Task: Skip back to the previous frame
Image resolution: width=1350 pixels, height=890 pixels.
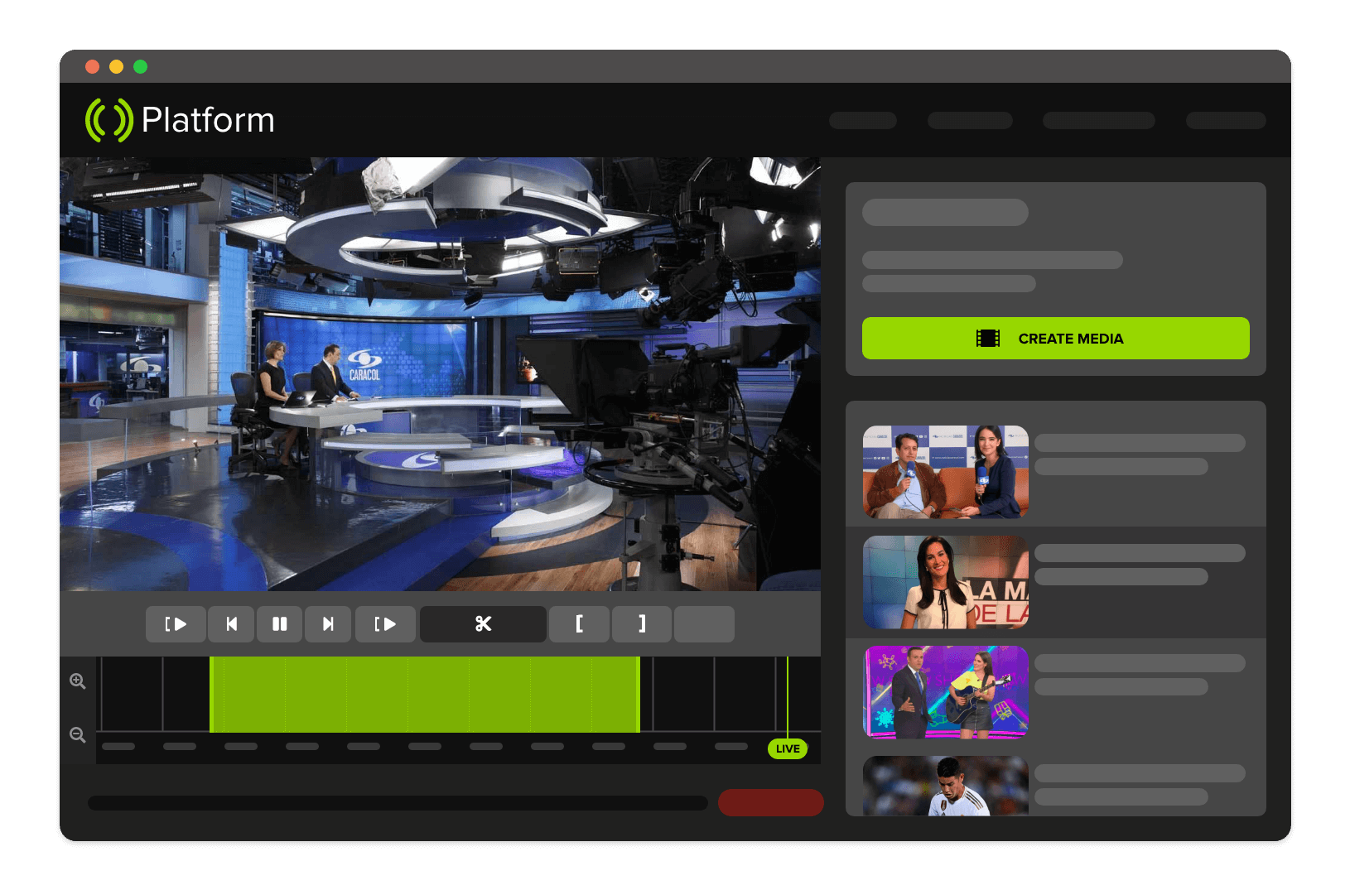Action: (231, 623)
